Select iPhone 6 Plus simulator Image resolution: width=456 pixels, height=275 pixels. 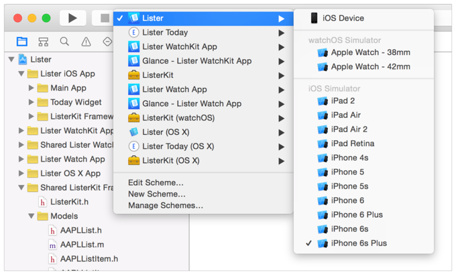tap(364, 215)
